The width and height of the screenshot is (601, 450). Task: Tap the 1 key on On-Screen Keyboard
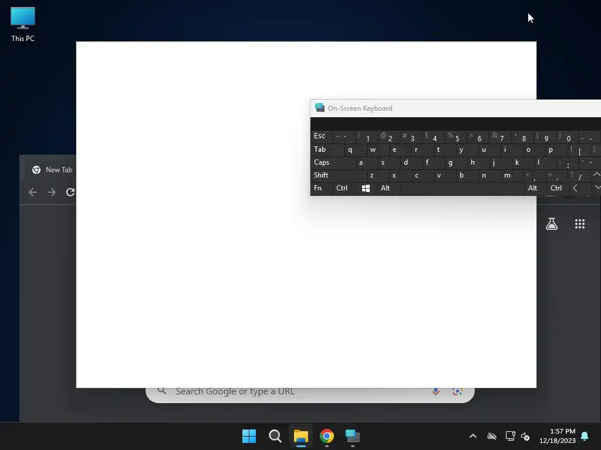point(366,136)
